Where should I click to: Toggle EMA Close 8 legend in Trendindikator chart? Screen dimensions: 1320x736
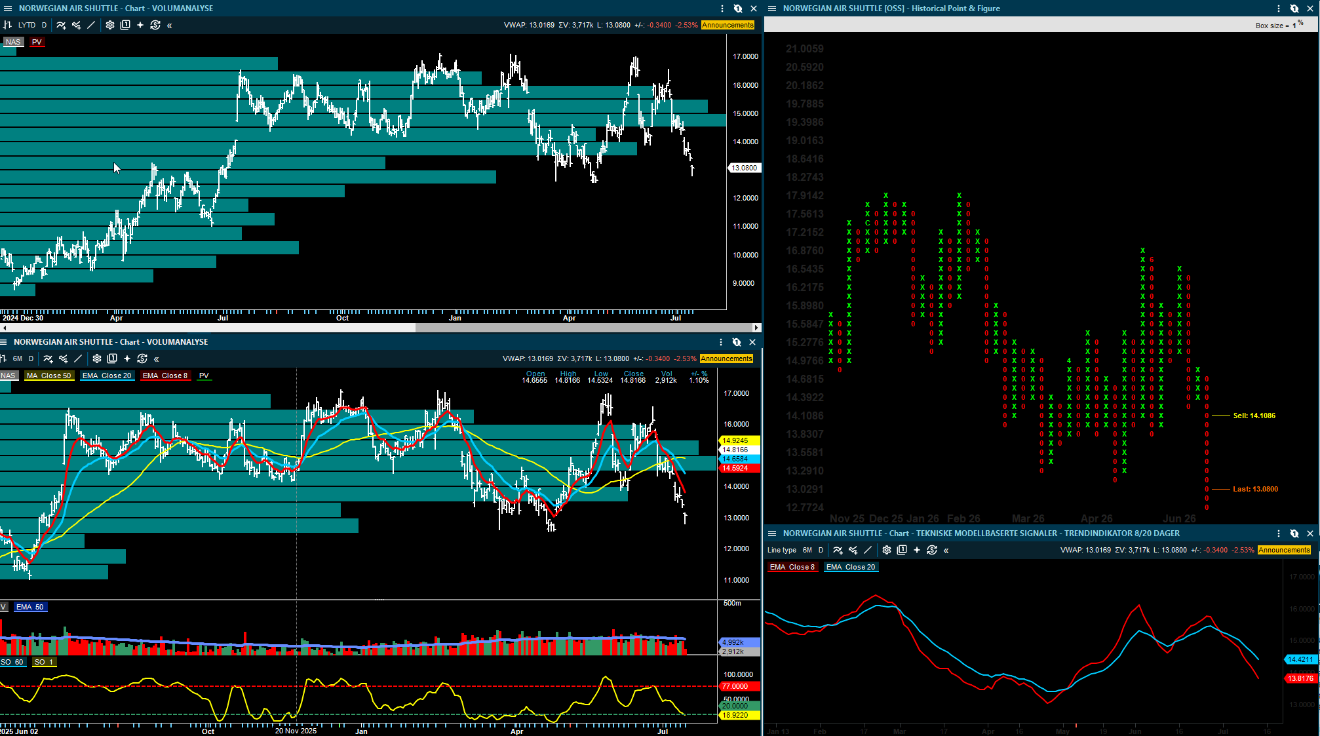[792, 567]
